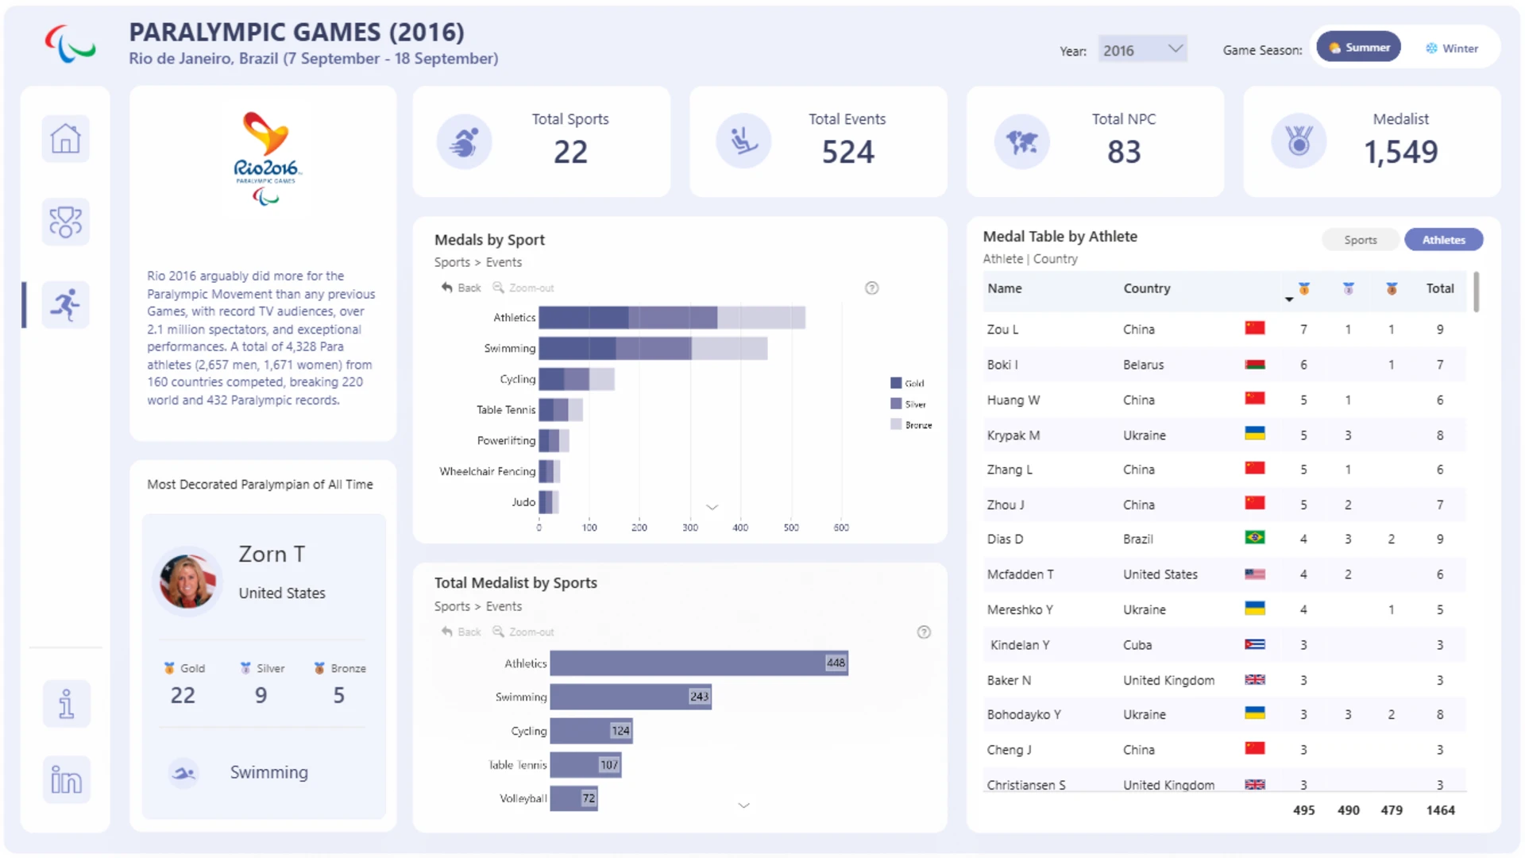Switch Game Season to Winter
Screen dimensions: 1525x858
(x=1452, y=48)
